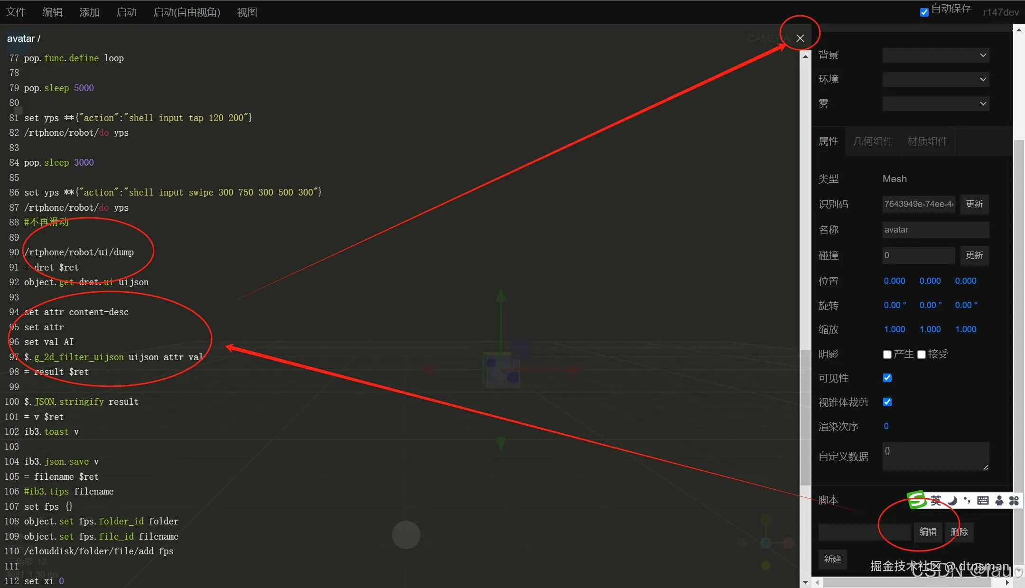Click the 新建 new script button

[x=832, y=559]
